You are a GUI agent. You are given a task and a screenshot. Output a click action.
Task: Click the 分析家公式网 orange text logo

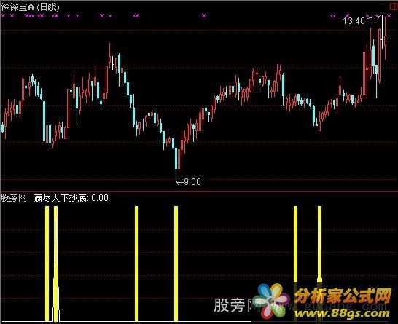coord(343,296)
